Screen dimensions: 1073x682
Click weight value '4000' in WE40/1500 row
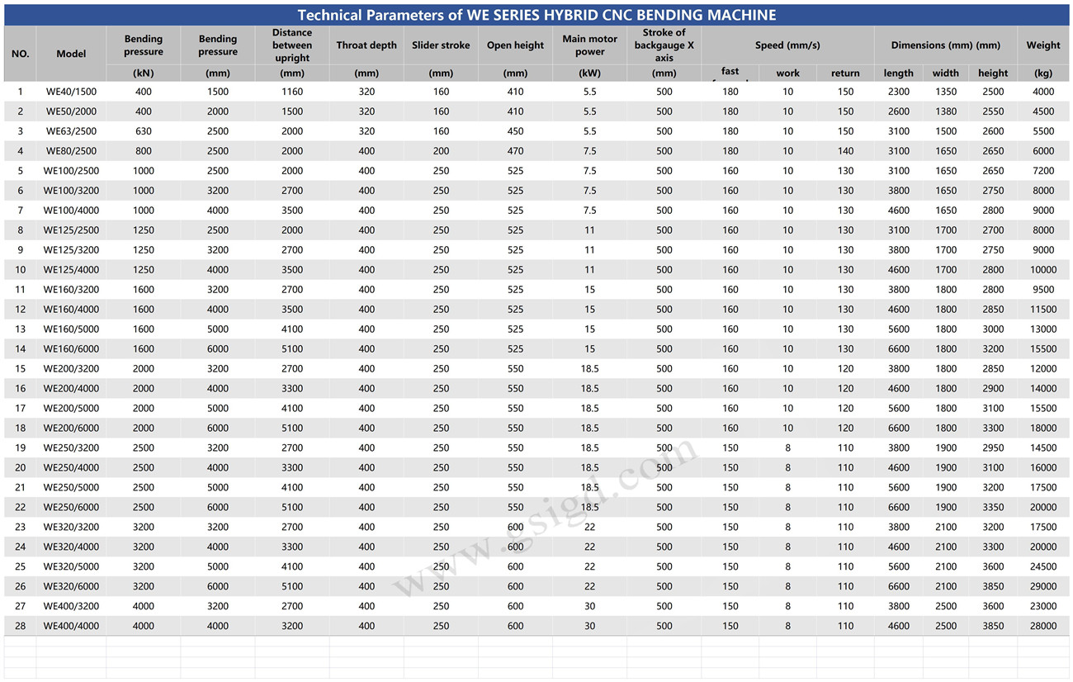tap(1043, 92)
